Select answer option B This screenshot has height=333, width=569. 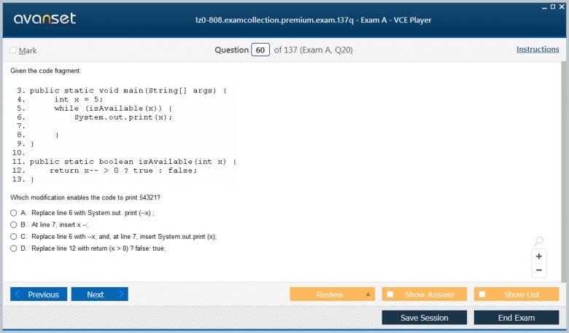(x=13, y=224)
